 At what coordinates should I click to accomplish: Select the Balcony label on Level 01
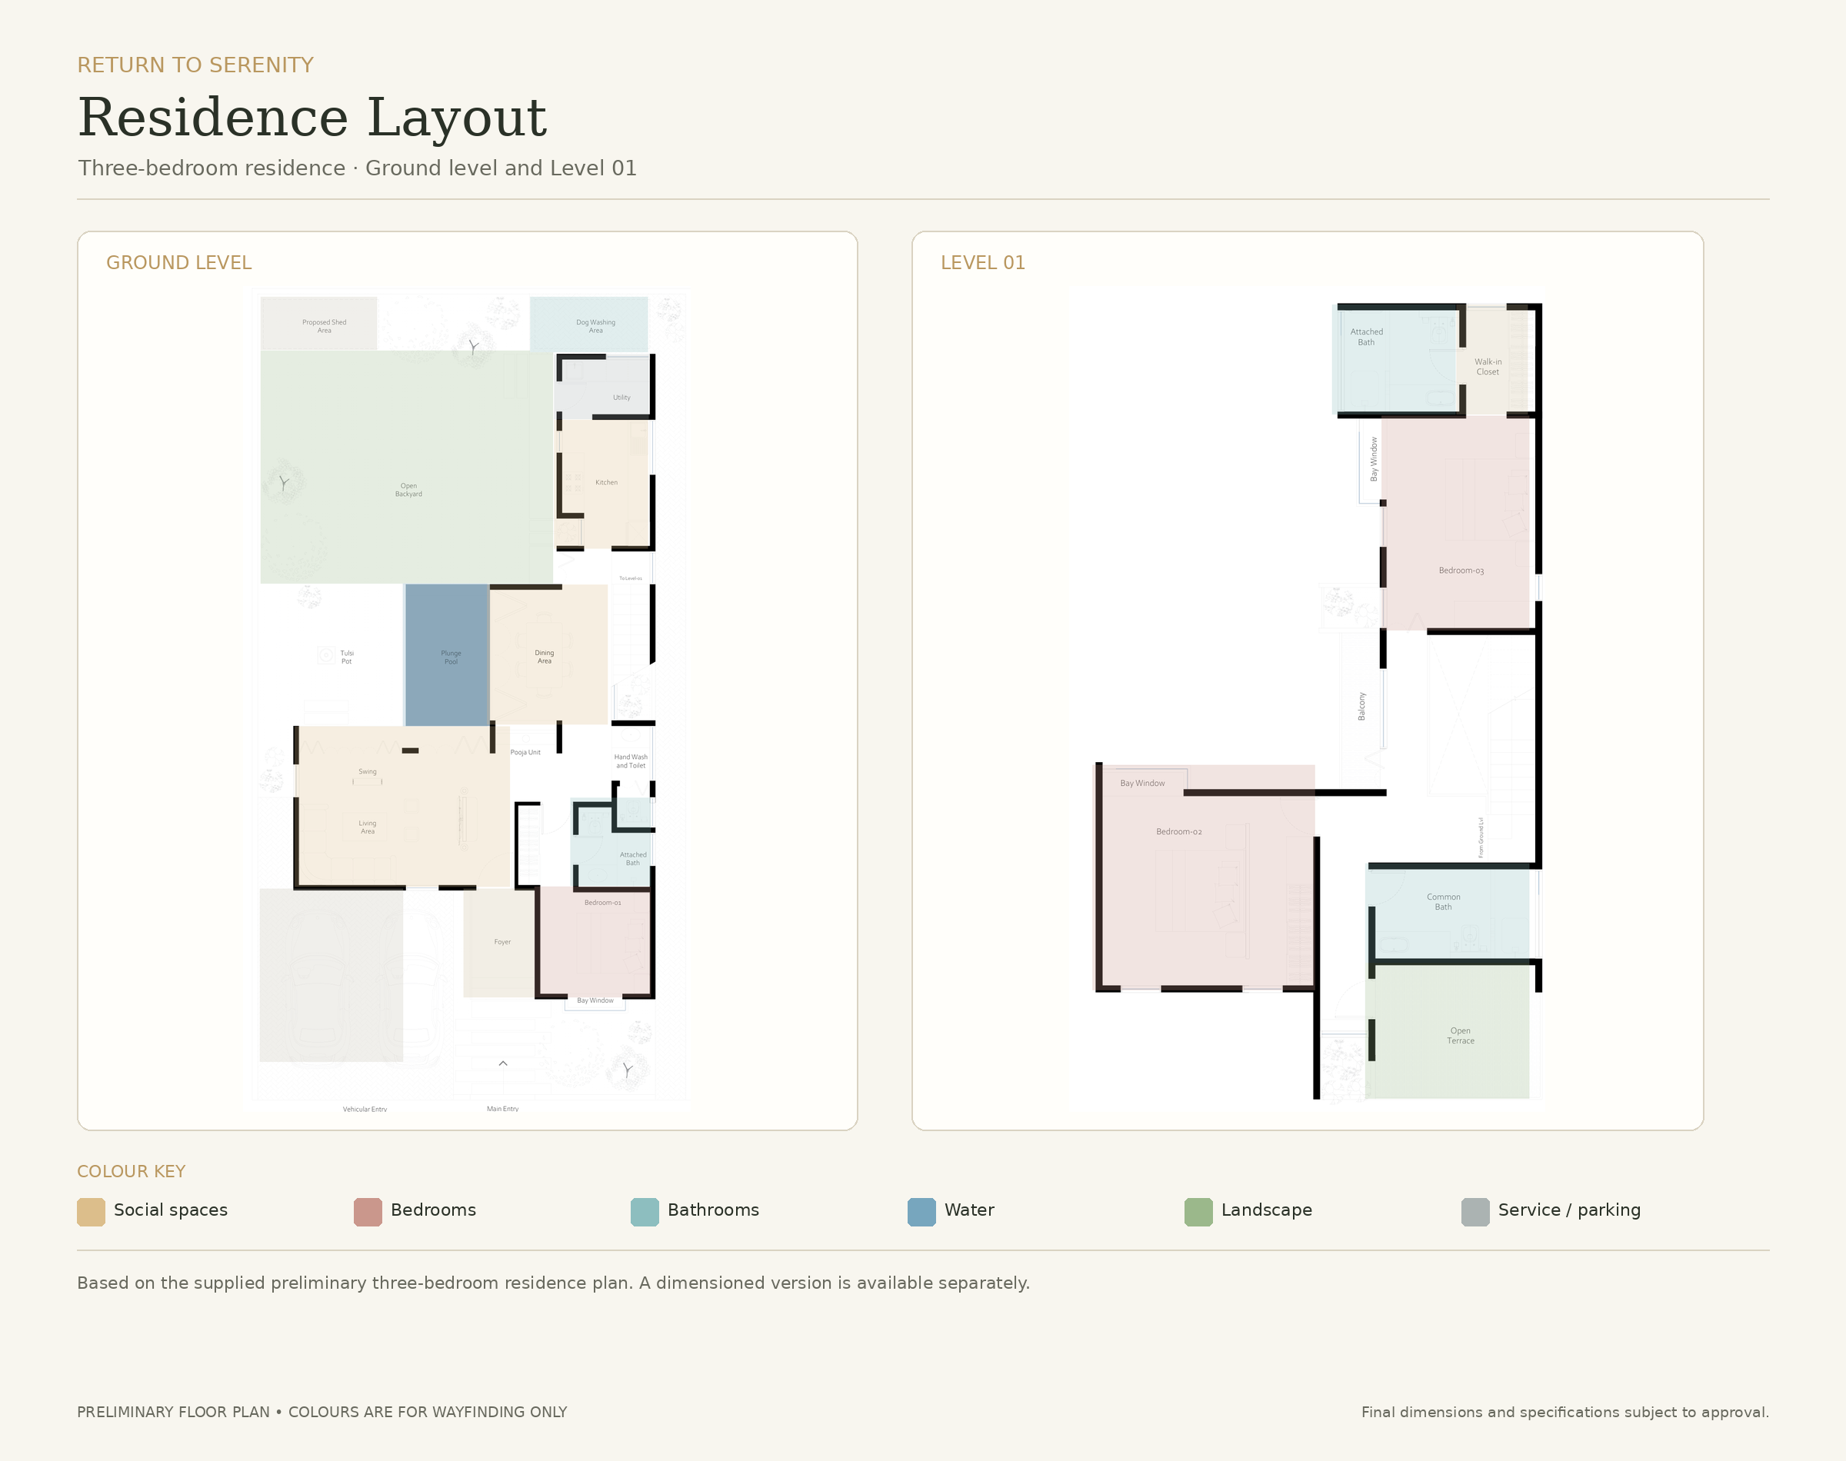[1362, 707]
